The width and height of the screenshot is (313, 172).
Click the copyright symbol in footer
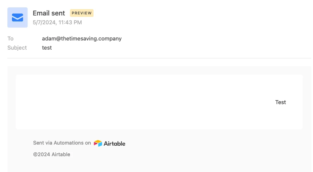pos(35,155)
